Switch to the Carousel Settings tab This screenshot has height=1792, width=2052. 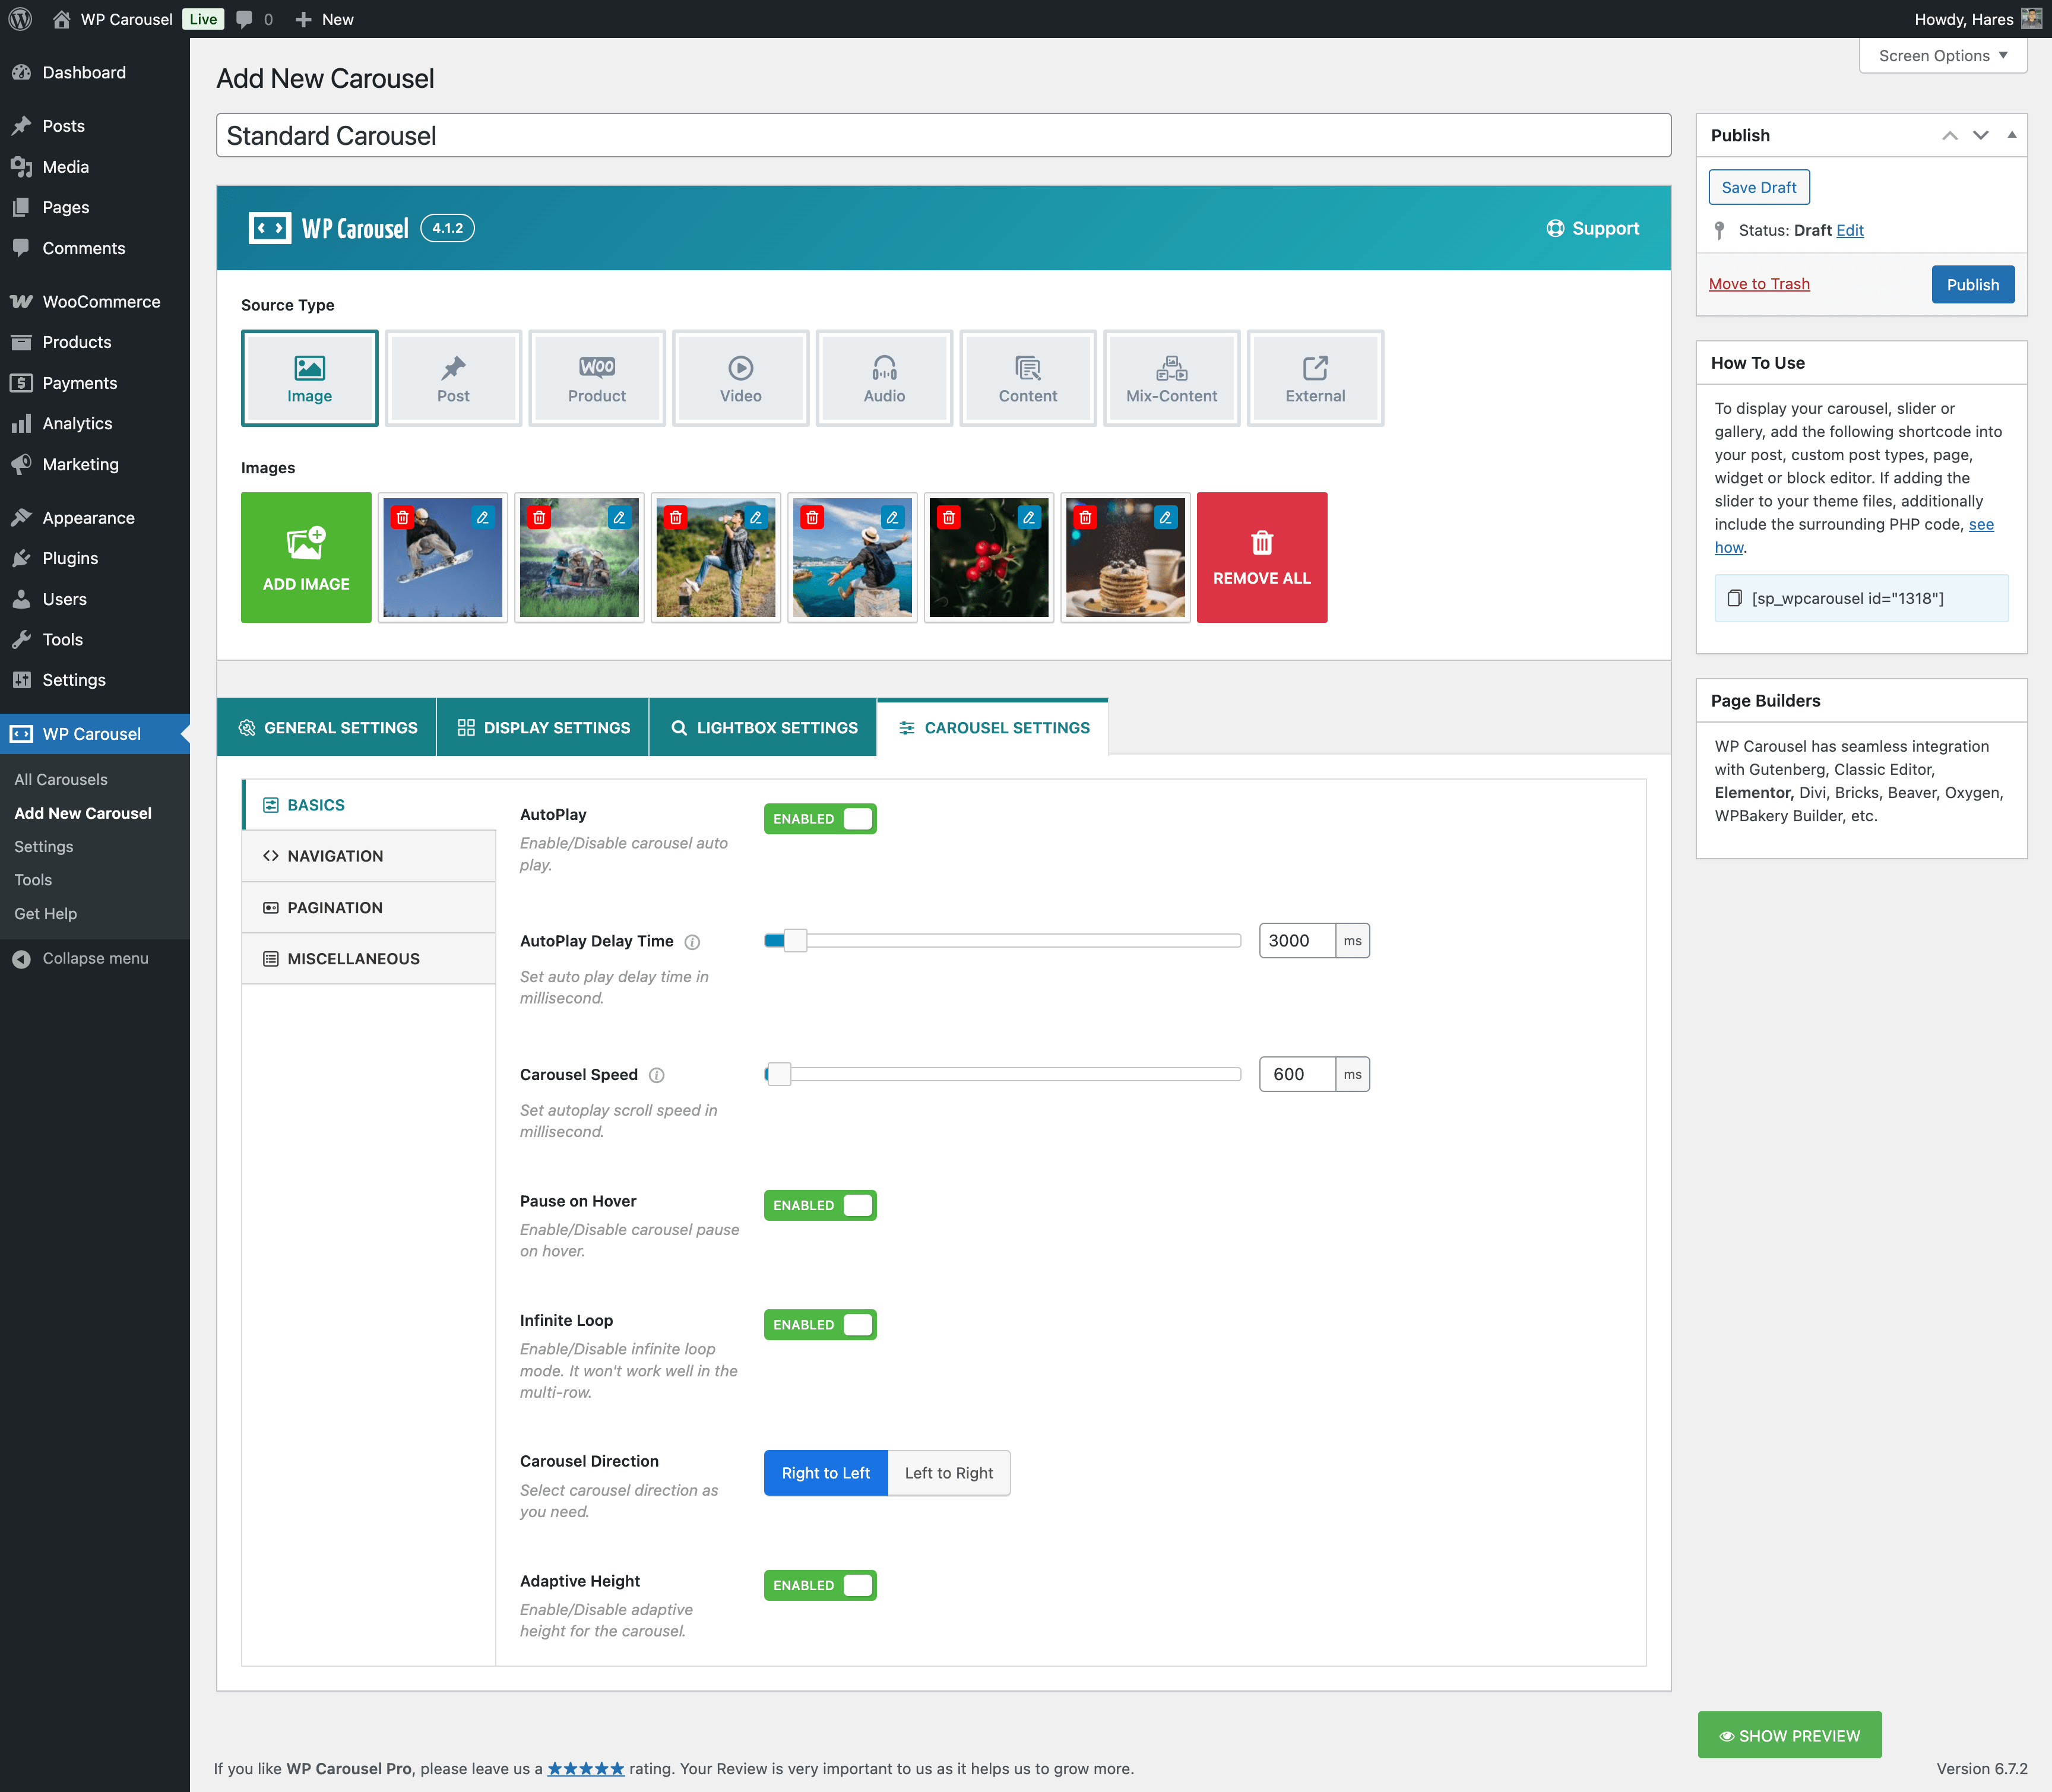tap(993, 727)
